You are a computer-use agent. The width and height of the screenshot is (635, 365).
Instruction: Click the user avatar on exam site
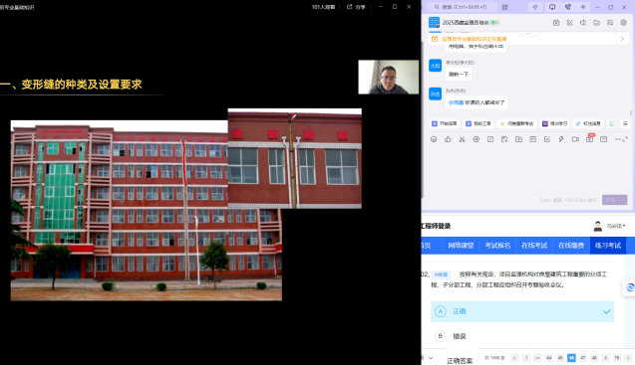tap(598, 226)
